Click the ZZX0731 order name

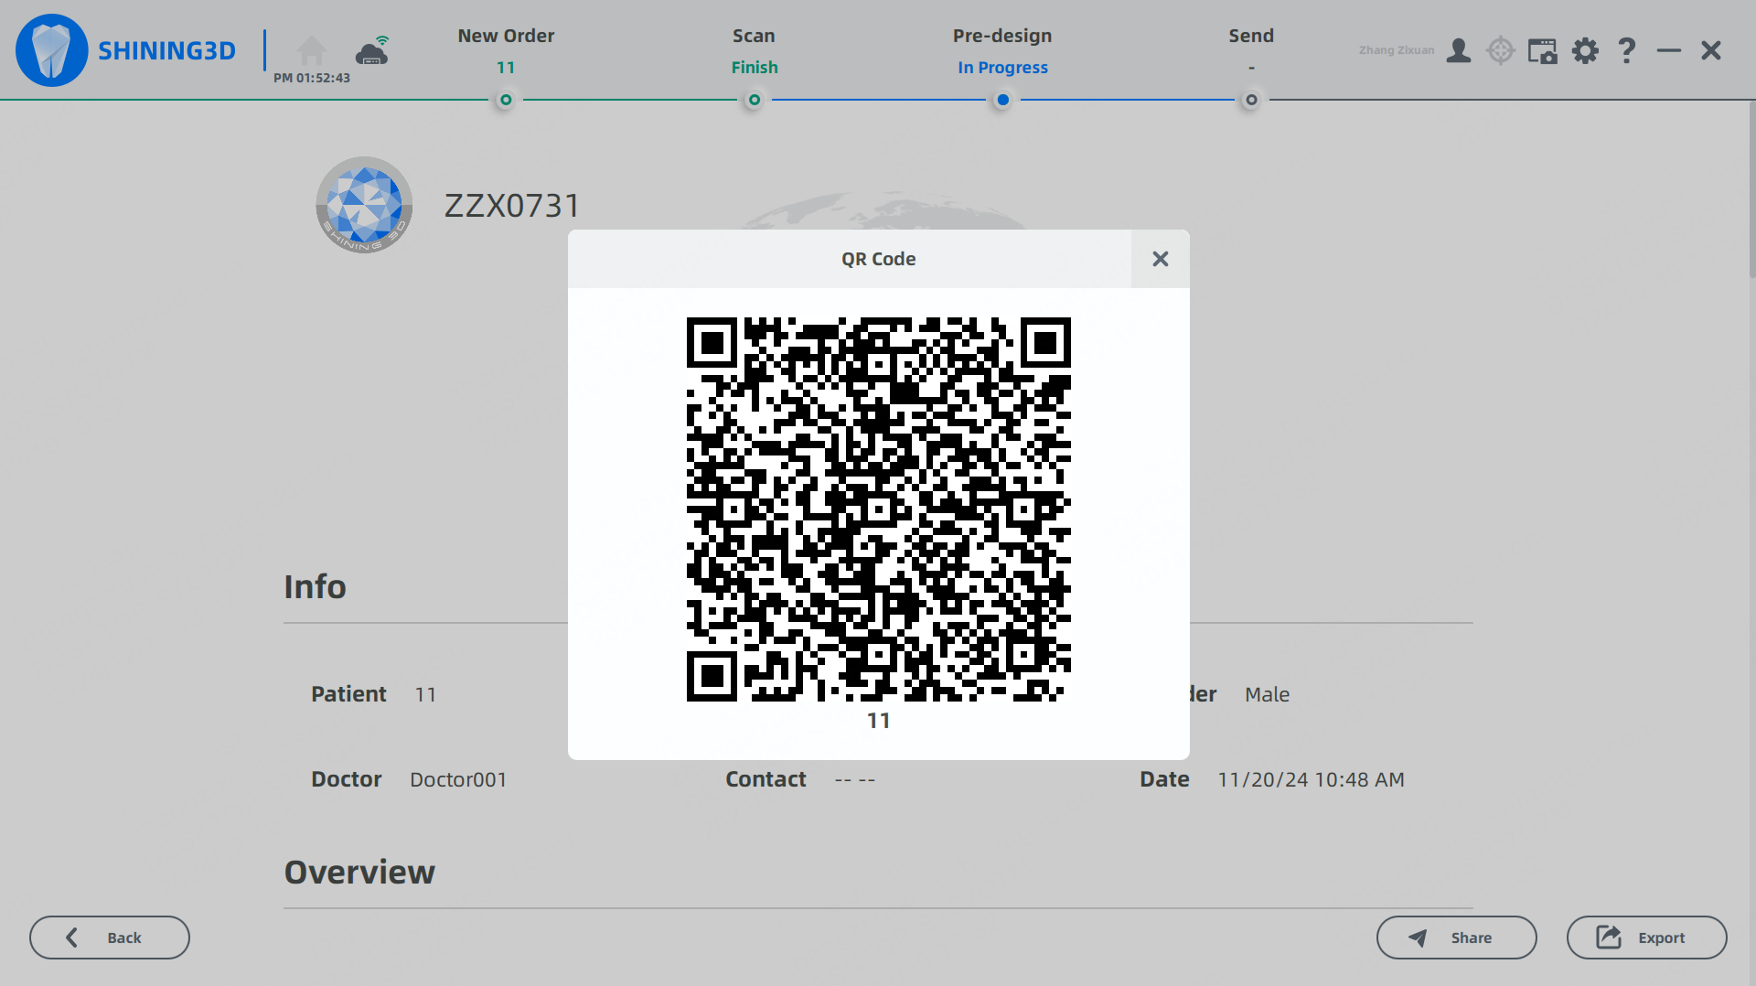pyautogui.click(x=512, y=206)
